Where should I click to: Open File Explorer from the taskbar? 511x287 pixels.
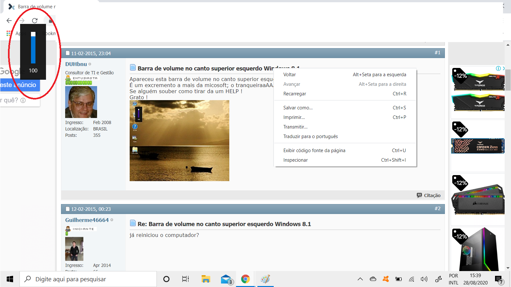[206, 279]
